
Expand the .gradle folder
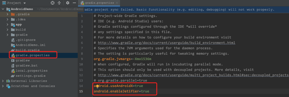coord(7,14)
